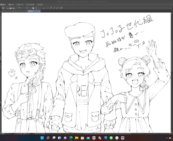Open CLIP STUDIO support help icon
This screenshot has width=173, height=141.
62,8
